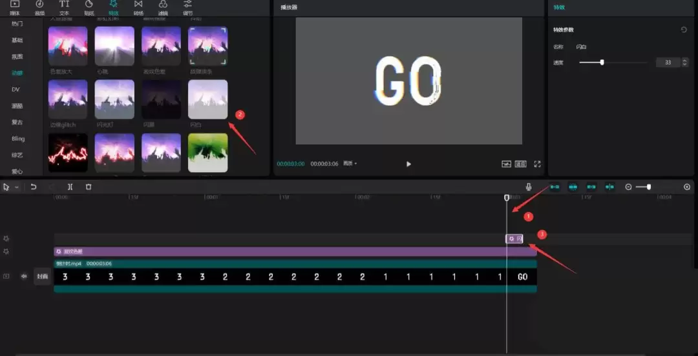Select the 复古 effects category
This screenshot has width=698, height=356.
coord(17,122)
